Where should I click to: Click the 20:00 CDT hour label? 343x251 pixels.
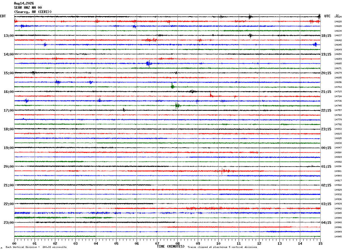tap(9, 167)
